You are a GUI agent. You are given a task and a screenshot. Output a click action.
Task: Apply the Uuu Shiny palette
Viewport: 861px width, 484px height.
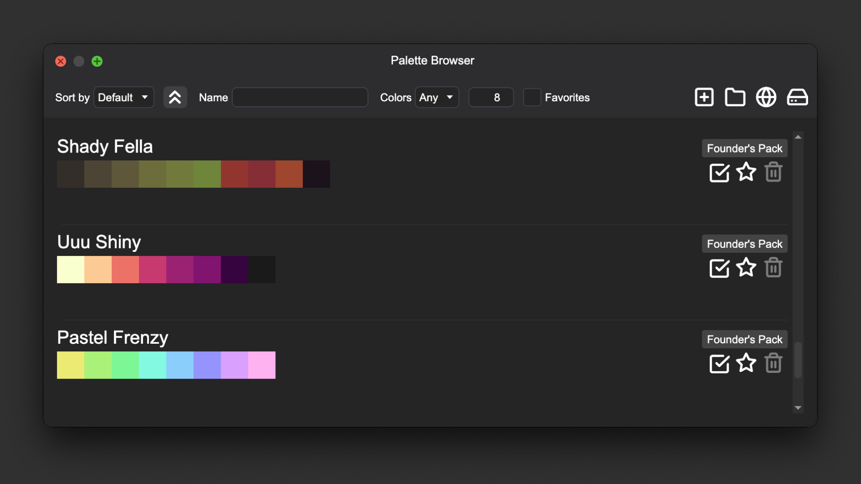pos(719,268)
